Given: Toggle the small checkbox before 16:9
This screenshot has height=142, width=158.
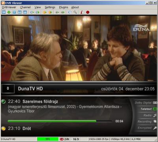Looking at the screenshot, I should [x=71, y=139].
